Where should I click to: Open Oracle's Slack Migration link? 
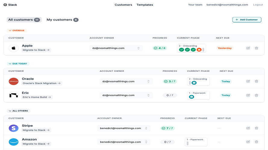point(42,83)
